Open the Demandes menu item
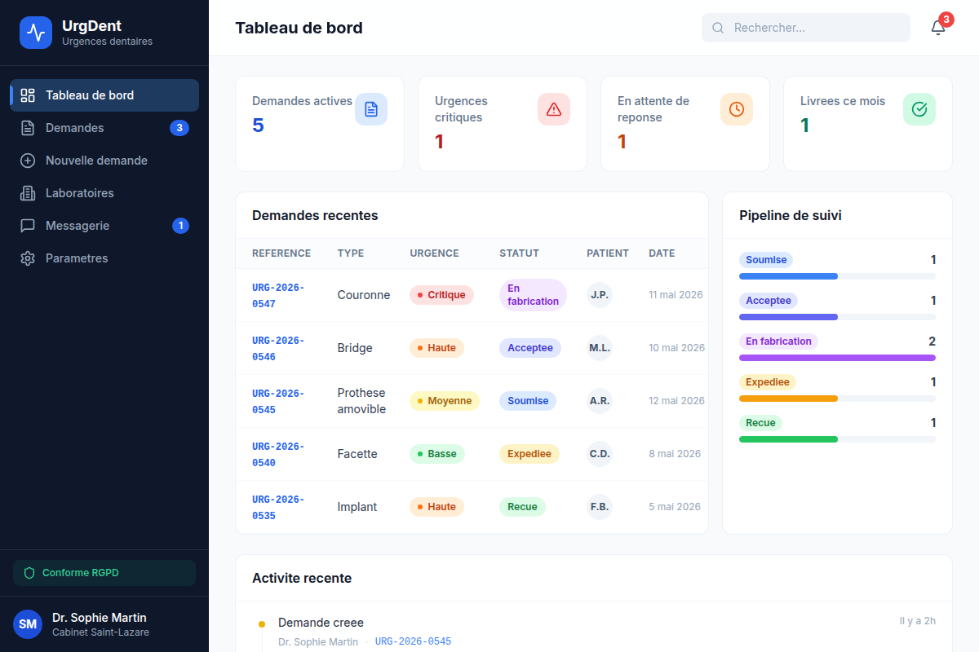The image size is (979, 652). pyautogui.click(x=104, y=128)
